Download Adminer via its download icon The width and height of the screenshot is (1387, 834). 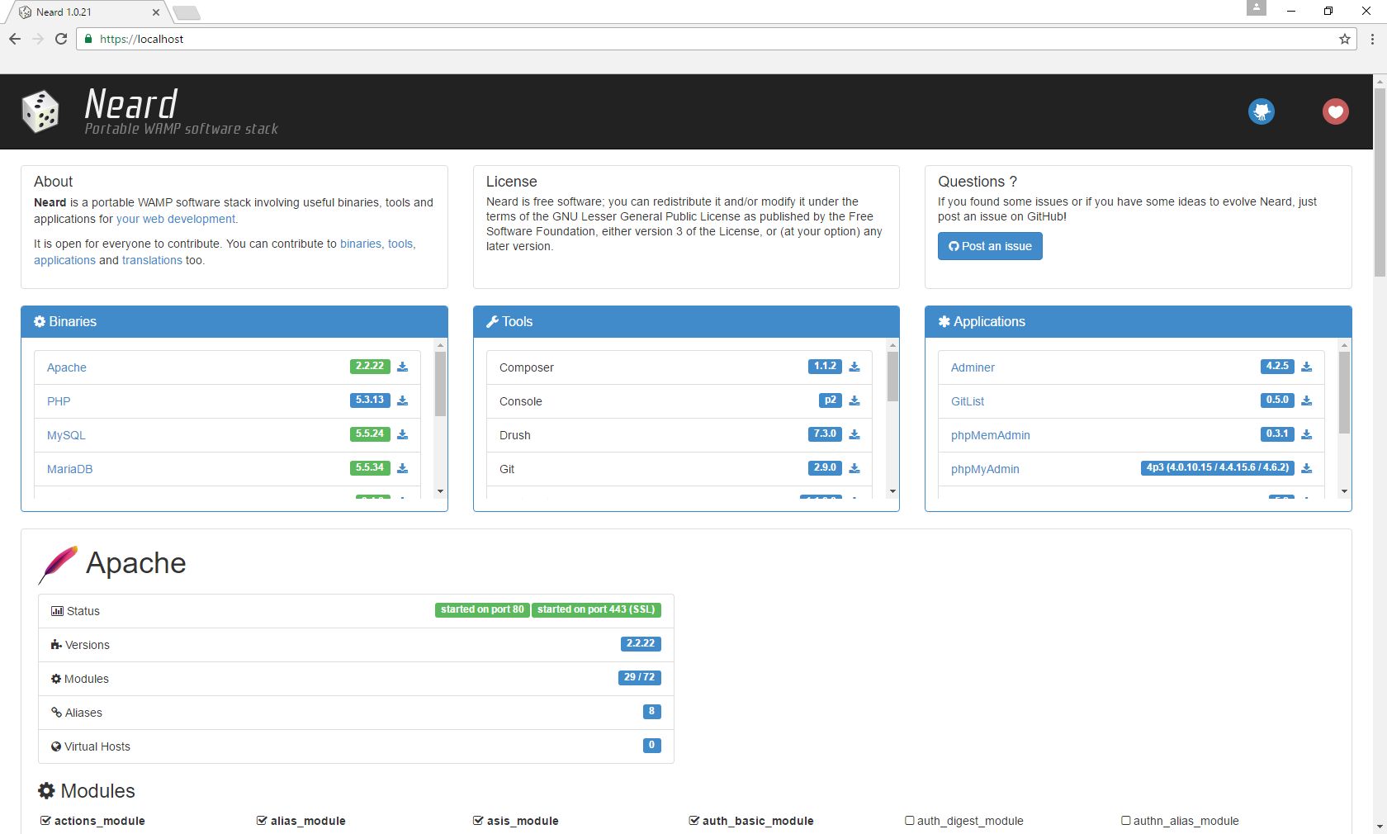point(1306,366)
